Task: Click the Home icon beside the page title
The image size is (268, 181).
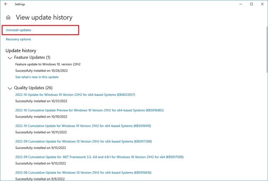Action: click(8, 18)
